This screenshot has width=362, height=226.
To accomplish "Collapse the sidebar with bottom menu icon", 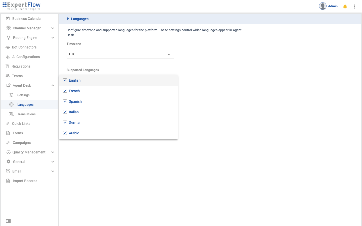I will point(8,221).
